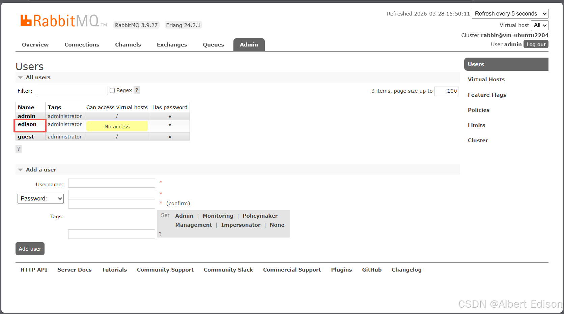Set tag to Impersonator
The image size is (564, 314).
click(241, 225)
